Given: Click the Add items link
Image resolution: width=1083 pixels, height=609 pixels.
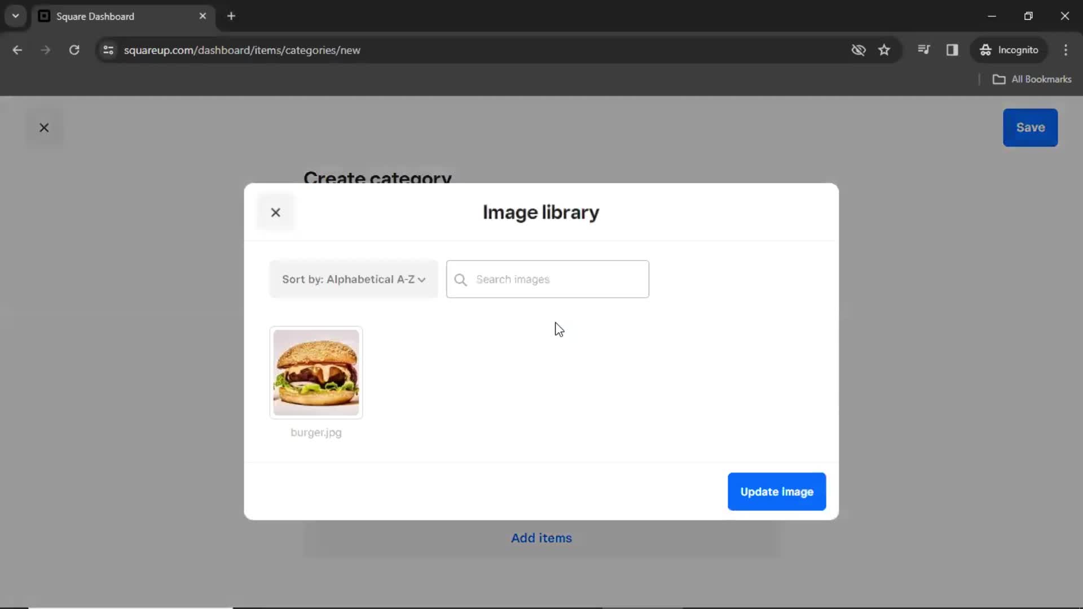Looking at the screenshot, I should [541, 538].
